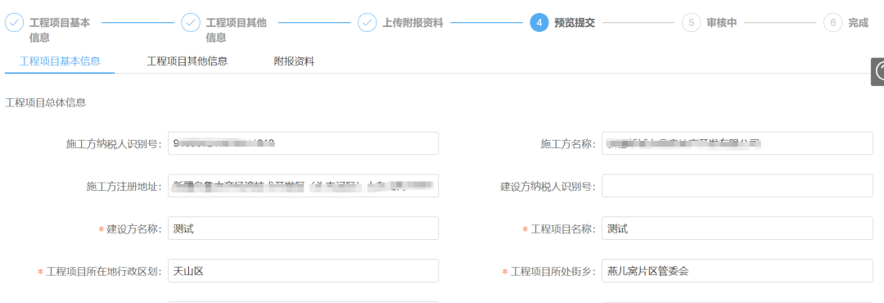Open 工程项目所处街乡 field showing 燕儿窝片区管委会
This screenshot has width=884, height=303.
pos(737,271)
